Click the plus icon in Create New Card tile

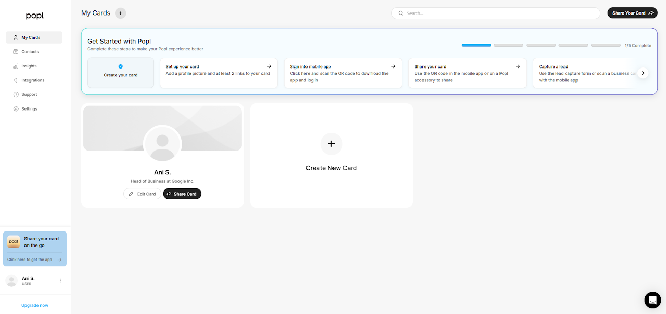pos(331,144)
